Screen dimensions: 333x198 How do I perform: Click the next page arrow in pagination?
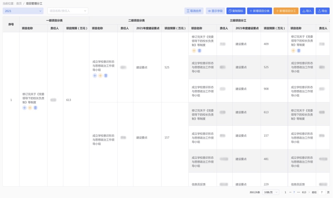pyautogui.click(x=309, y=192)
